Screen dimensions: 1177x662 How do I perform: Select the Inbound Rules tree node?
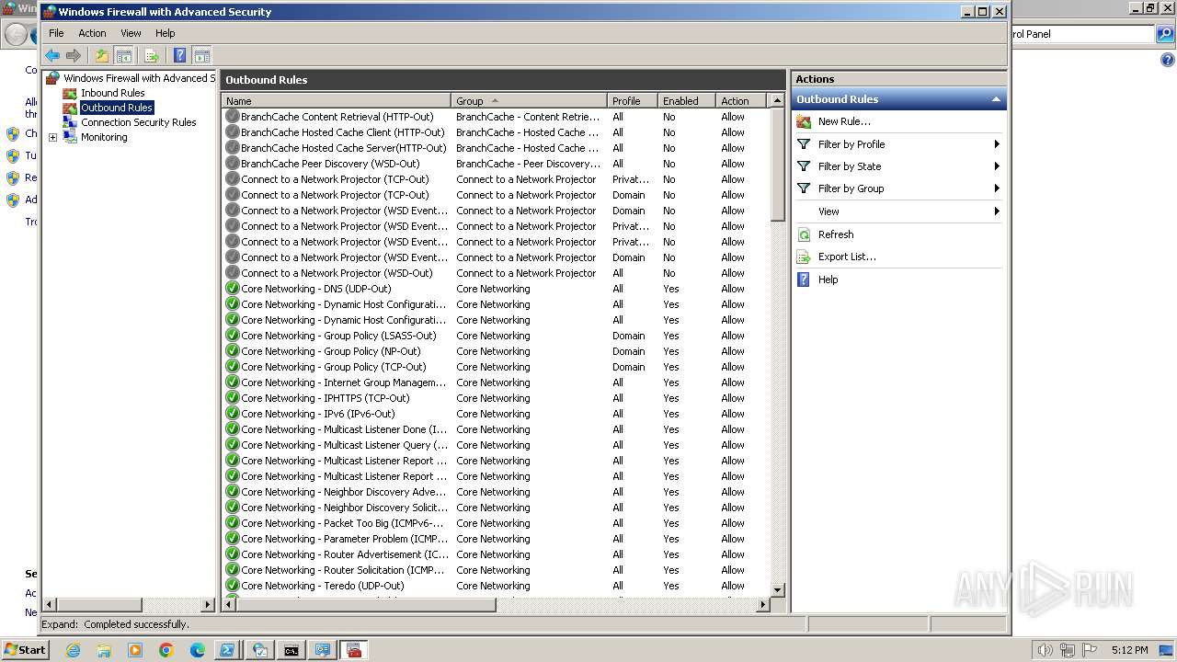point(112,93)
